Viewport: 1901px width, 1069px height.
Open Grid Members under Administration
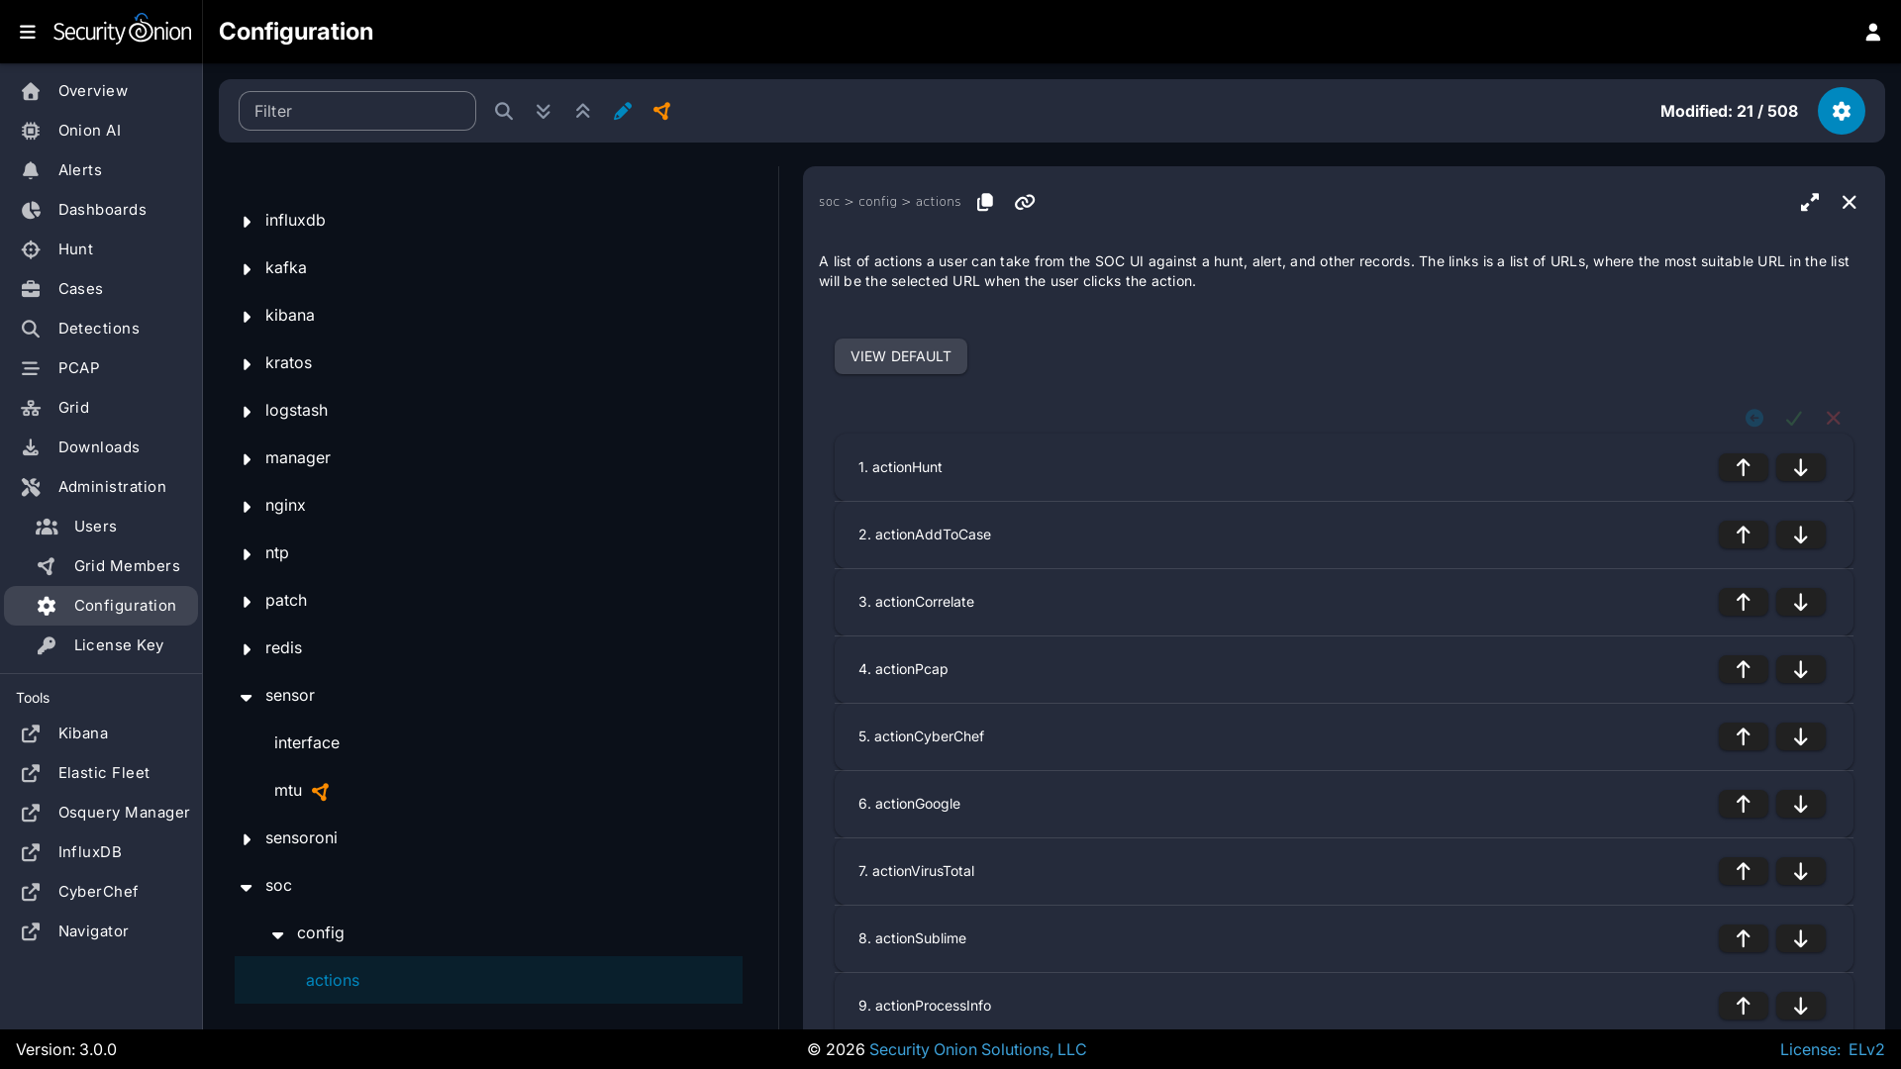pyautogui.click(x=126, y=566)
